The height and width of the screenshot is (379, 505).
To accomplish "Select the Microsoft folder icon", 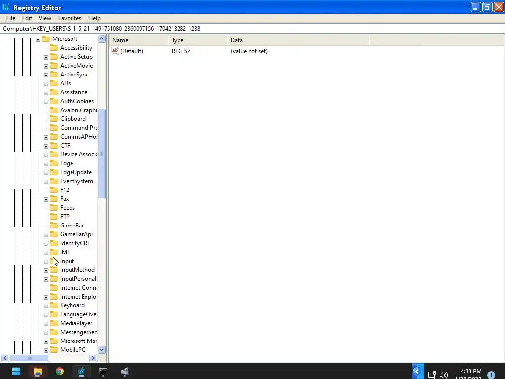I will point(46,39).
